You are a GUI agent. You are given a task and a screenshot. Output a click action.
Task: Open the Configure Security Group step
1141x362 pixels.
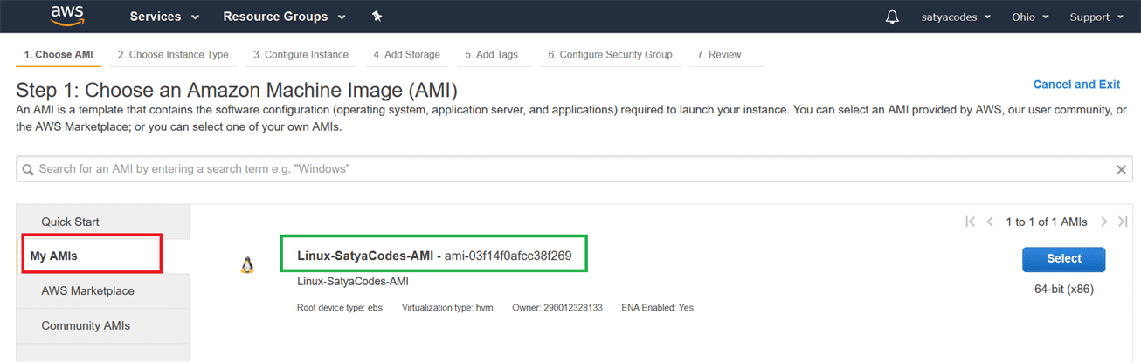[x=610, y=54]
